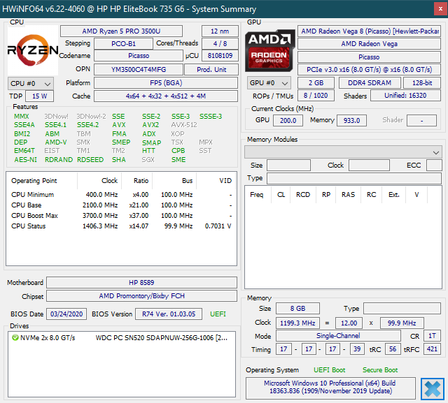The height and width of the screenshot is (403, 448).
Task: Click the tRC 56 timing field
Action: tap(393, 349)
